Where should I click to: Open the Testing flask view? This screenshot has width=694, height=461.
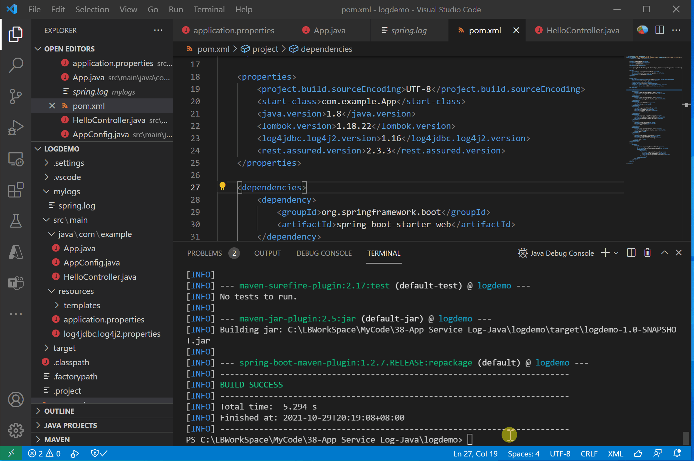[16, 221]
